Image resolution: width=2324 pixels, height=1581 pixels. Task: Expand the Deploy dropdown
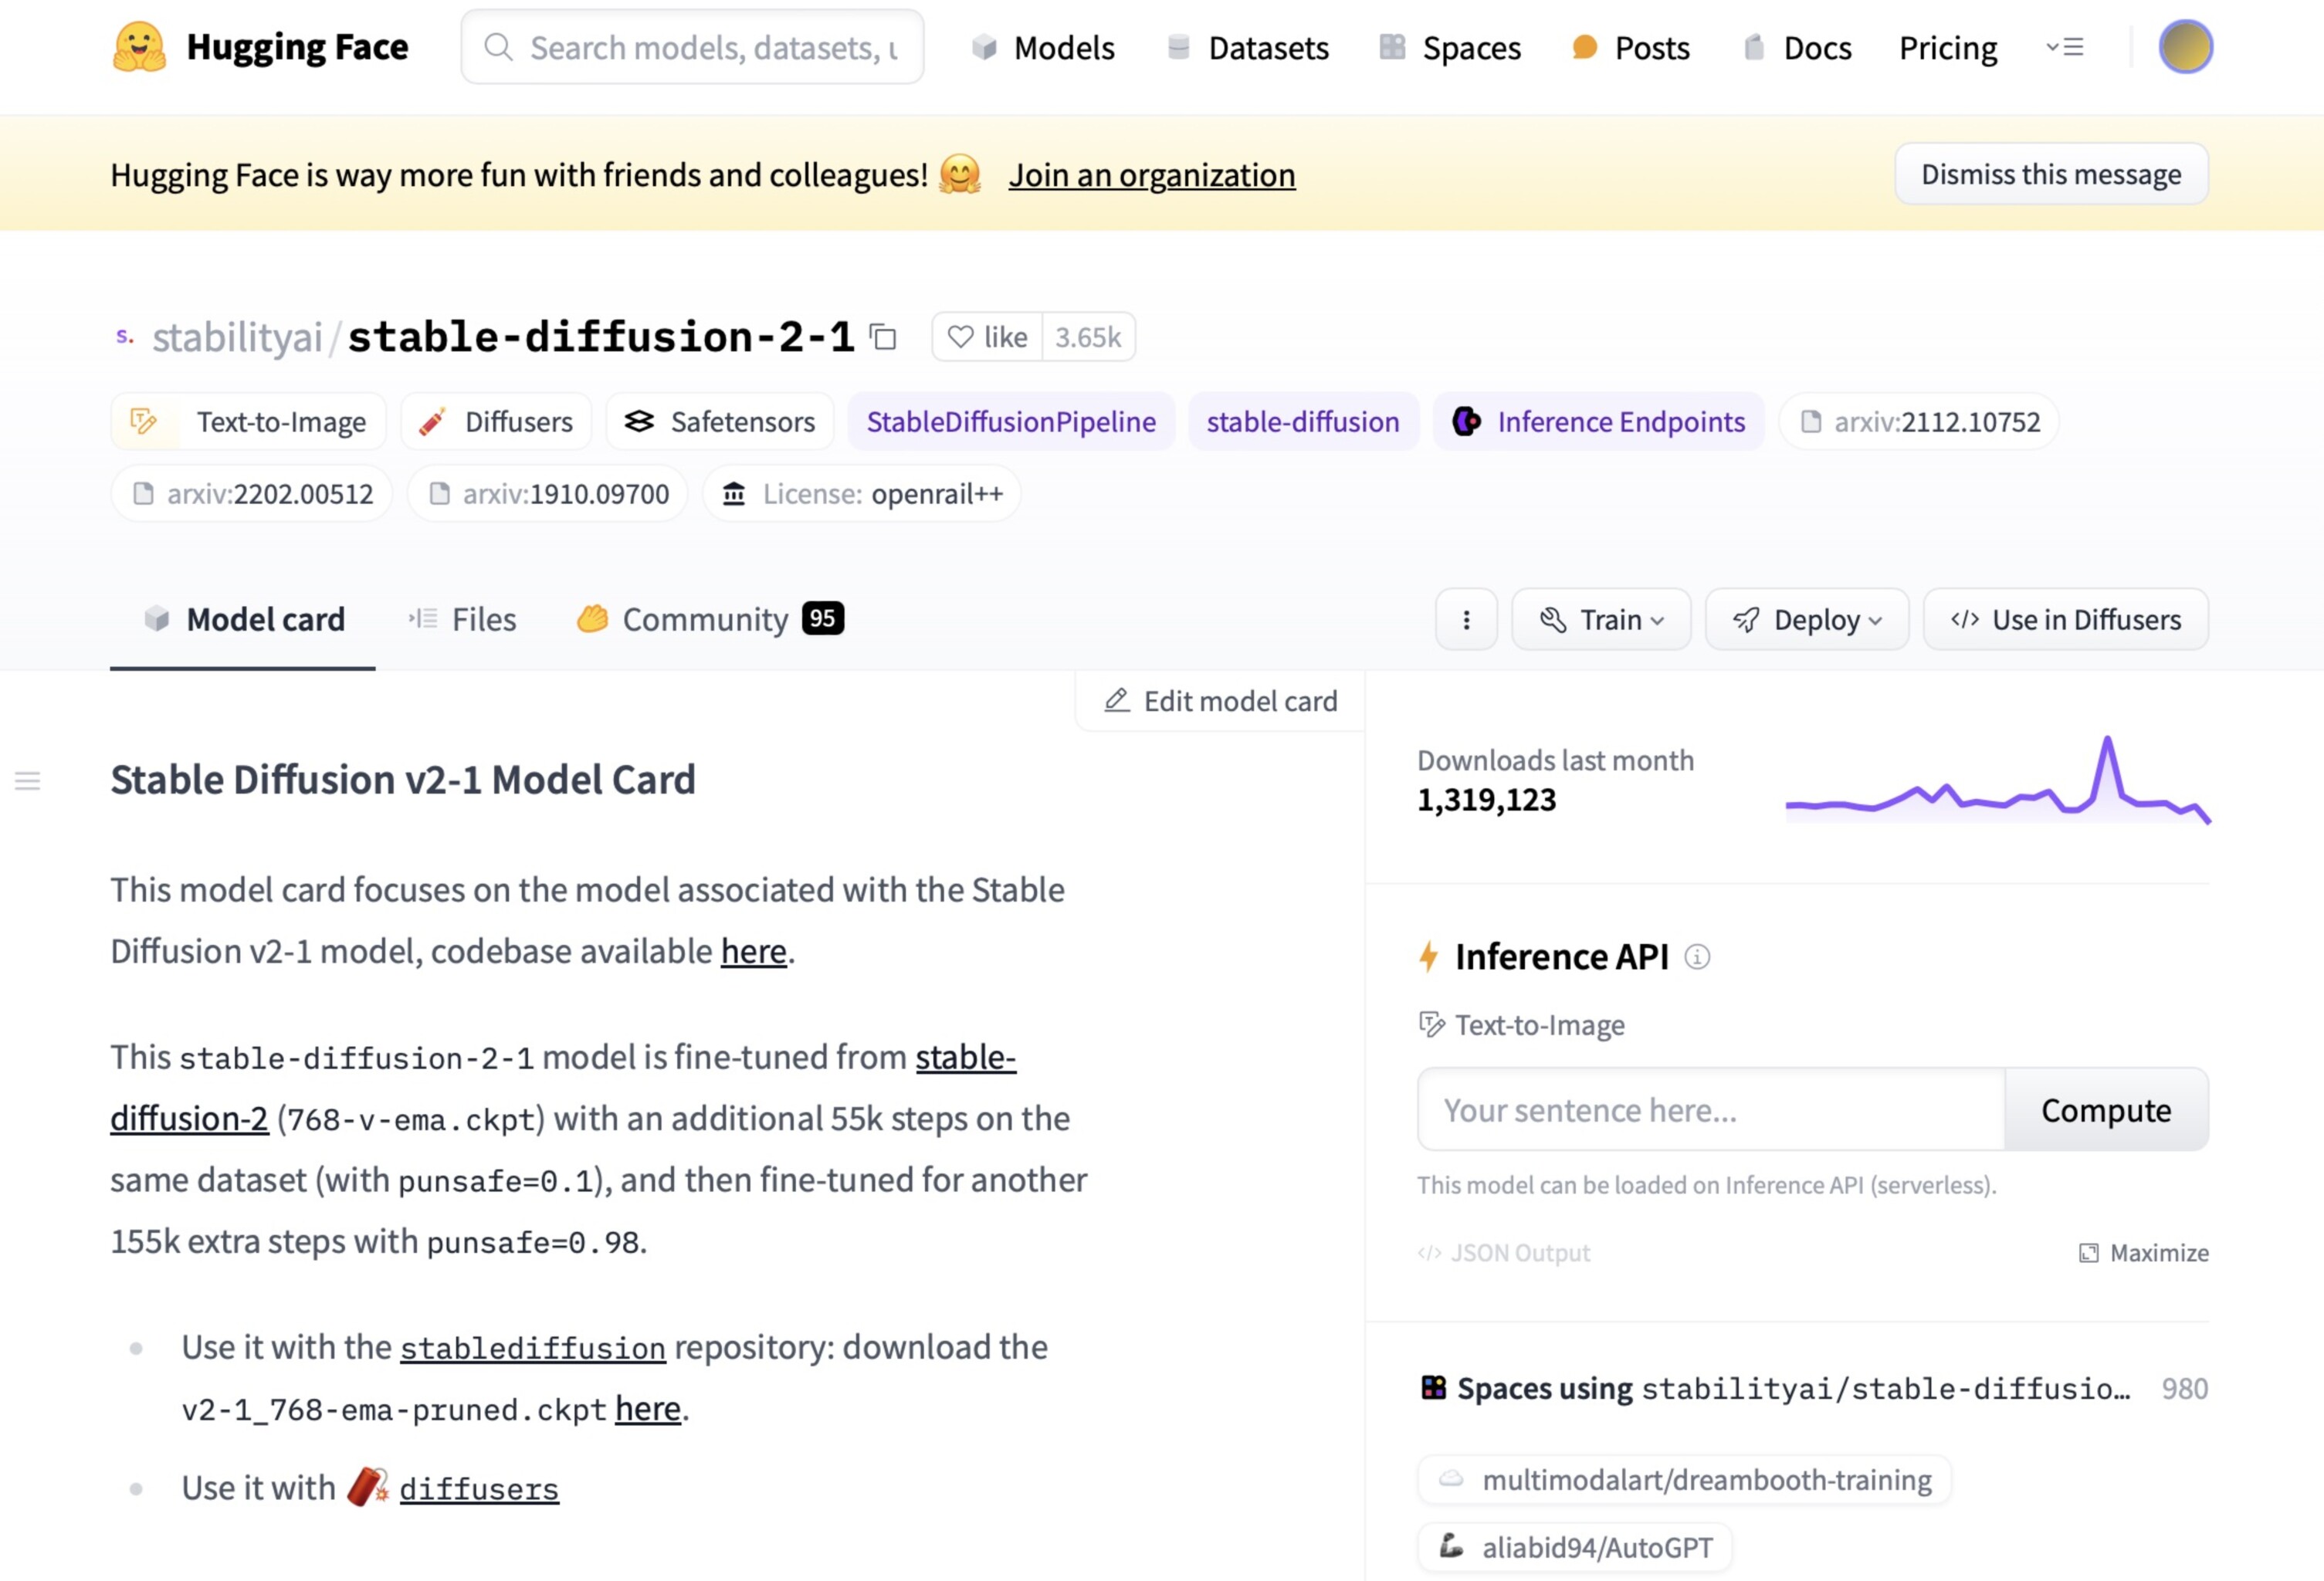click(x=1807, y=620)
